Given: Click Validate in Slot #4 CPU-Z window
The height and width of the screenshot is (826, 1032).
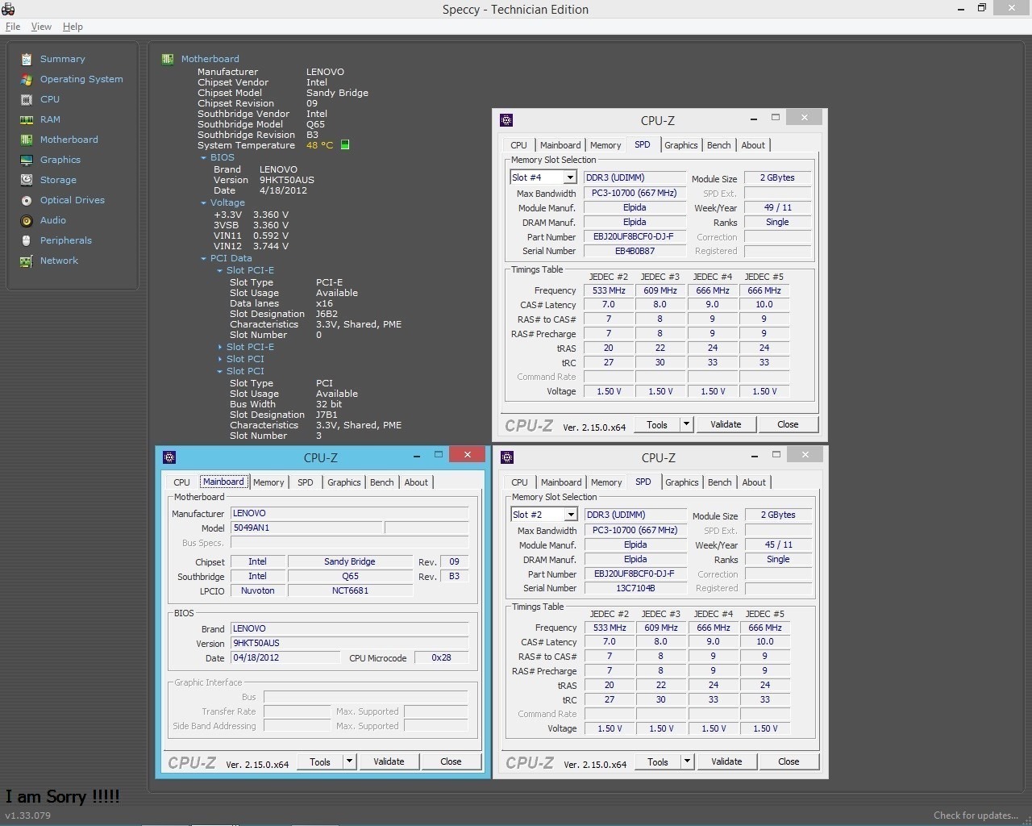Looking at the screenshot, I should (726, 424).
